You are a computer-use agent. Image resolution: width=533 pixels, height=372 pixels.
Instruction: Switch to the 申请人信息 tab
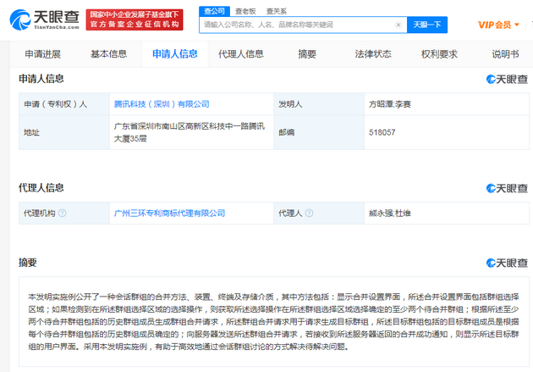coord(175,54)
